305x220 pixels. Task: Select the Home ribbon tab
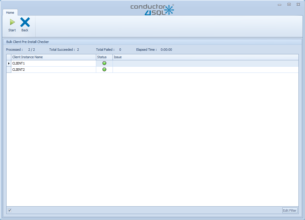[10, 13]
